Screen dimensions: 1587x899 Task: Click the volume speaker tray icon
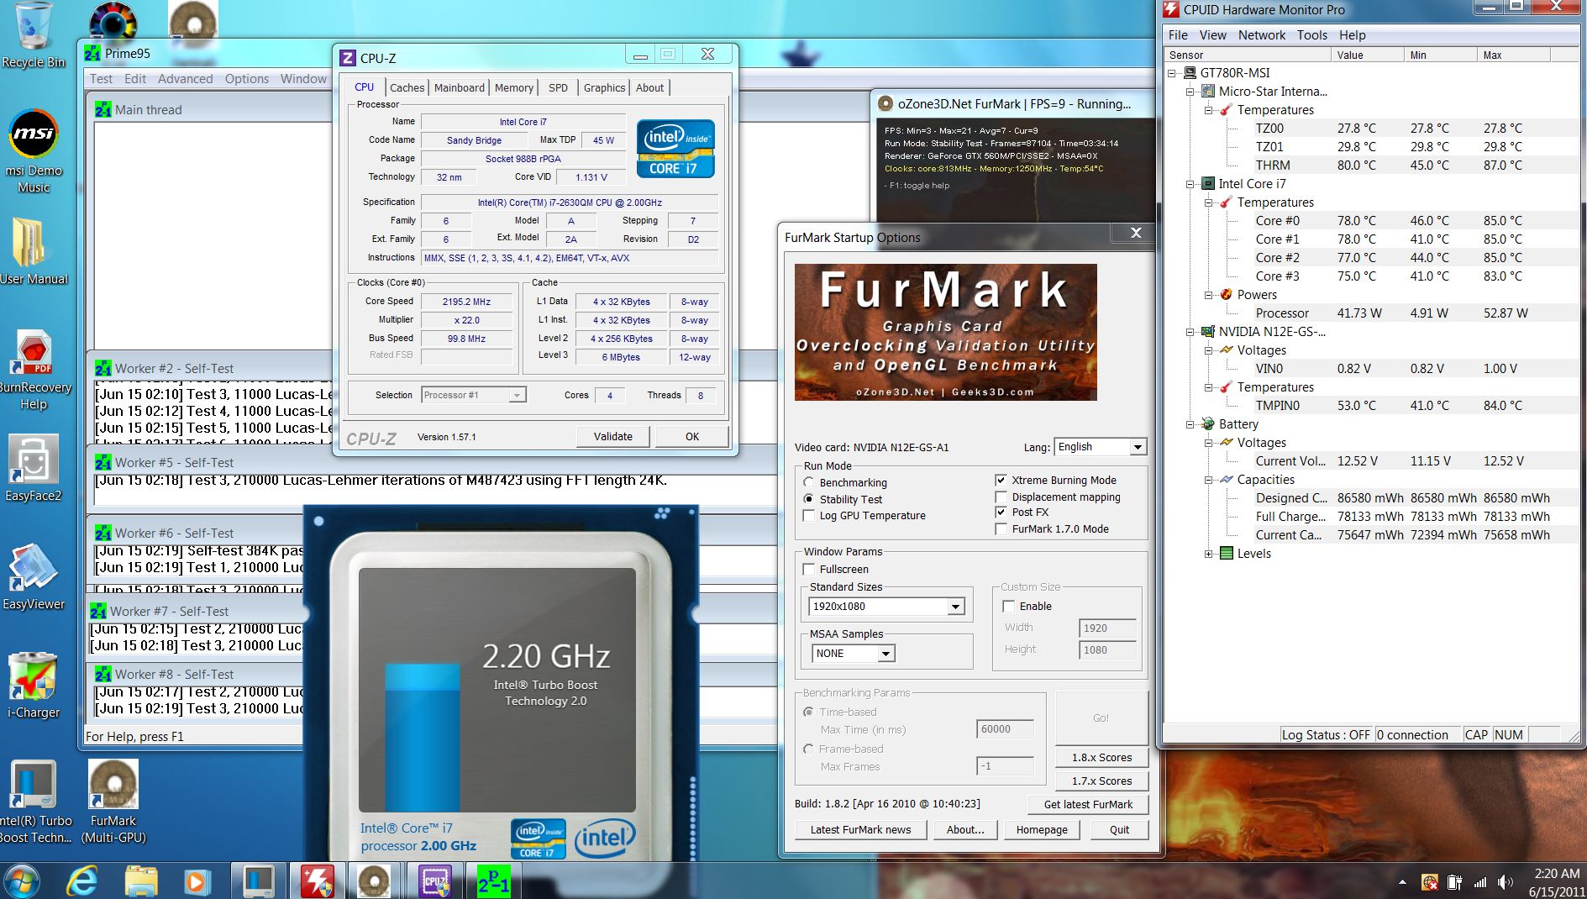(1505, 882)
